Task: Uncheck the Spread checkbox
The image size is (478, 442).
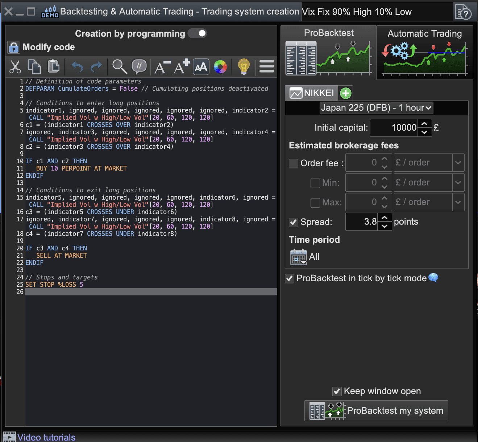Action: point(294,222)
